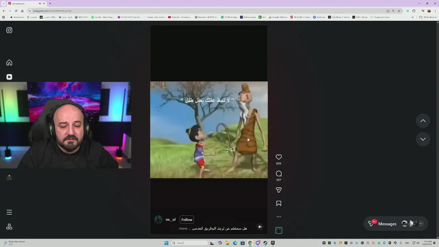
Task: Bookmark this page with the star icon
Action: click(399, 11)
